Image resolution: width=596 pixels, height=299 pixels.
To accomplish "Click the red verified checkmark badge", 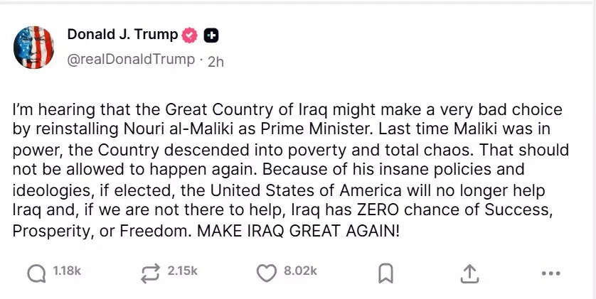I will click(191, 35).
